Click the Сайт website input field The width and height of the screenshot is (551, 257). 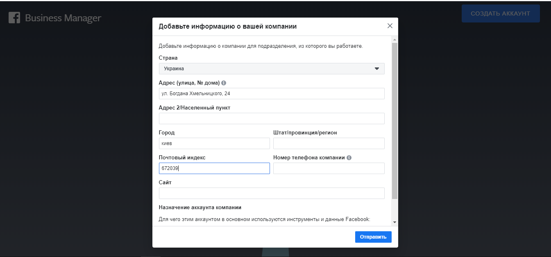click(x=271, y=193)
